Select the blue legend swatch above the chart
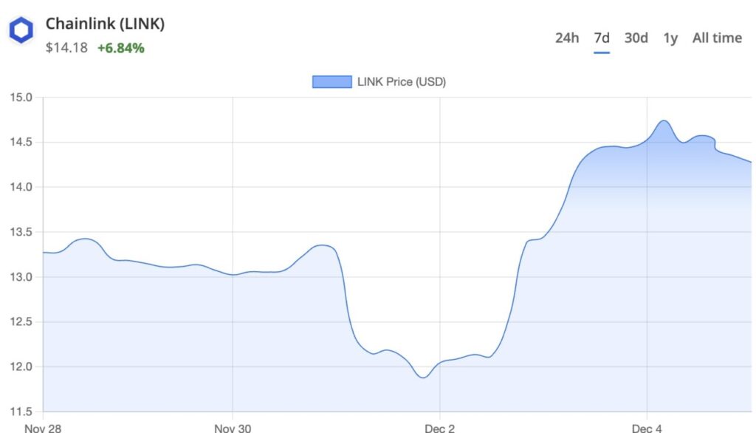 click(x=331, y=81)
